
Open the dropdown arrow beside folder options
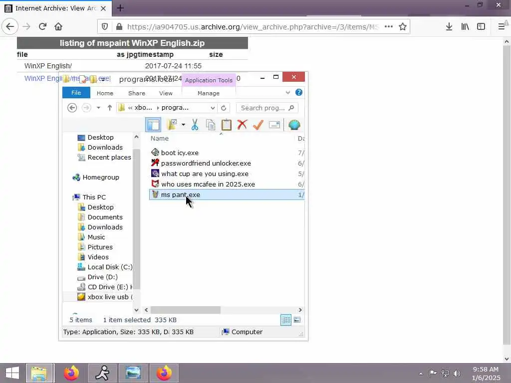pyautogui.click(x=183, y=125)
